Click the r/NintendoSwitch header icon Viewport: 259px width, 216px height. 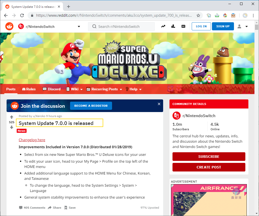point(21,26)
